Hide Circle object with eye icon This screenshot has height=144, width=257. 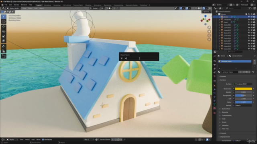click(x=252, y=17)
